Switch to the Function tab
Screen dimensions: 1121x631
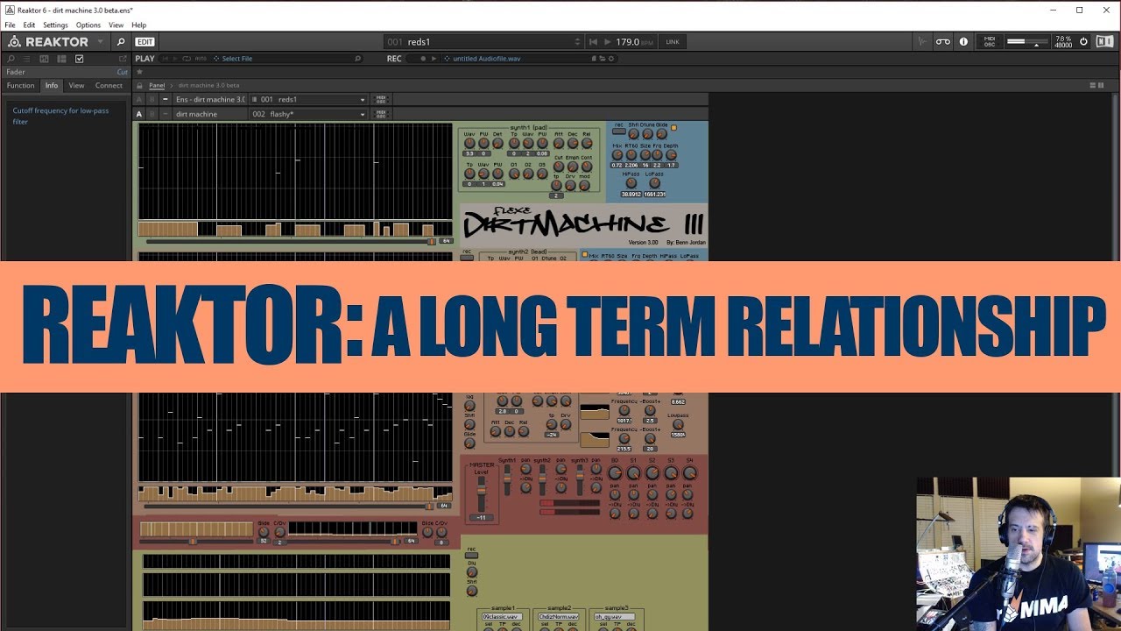pos(21,86)
